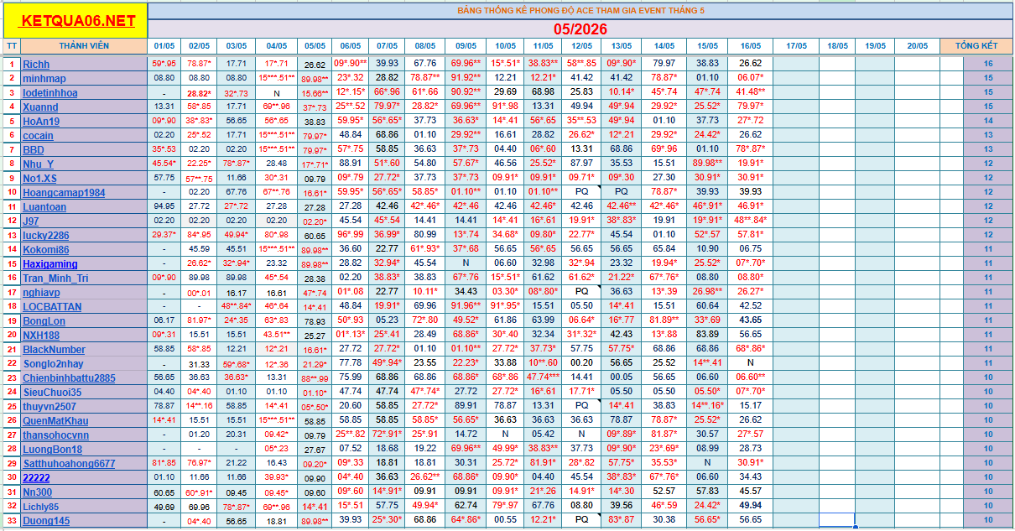Select member Kokomi86
1015x531 pixels.
click(46, 249)
